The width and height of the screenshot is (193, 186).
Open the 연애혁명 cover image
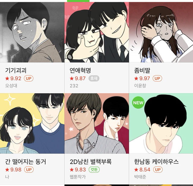click(x=96, y=32)
